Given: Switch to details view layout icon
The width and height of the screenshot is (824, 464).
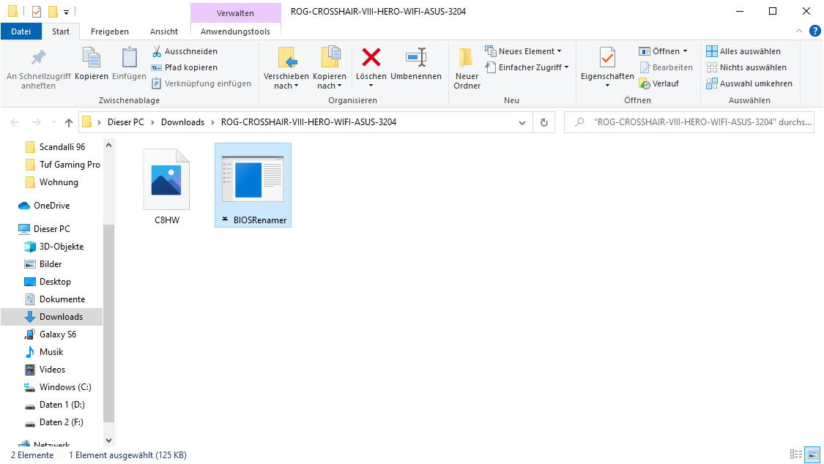Looking at the screenshot, I should [796, 454].
